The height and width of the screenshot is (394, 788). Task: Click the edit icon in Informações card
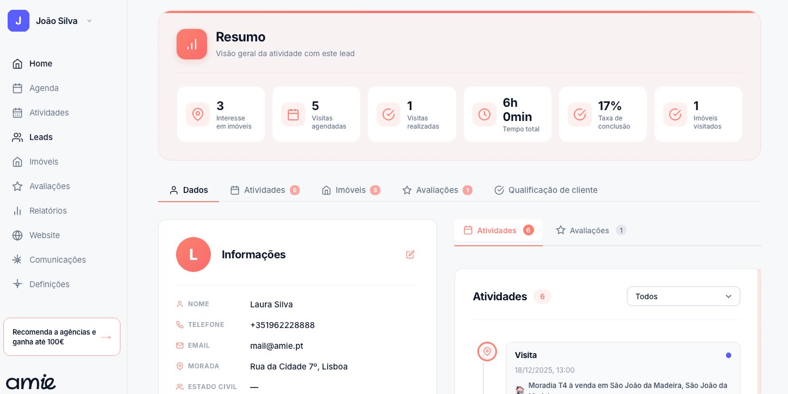click(410, 254)
